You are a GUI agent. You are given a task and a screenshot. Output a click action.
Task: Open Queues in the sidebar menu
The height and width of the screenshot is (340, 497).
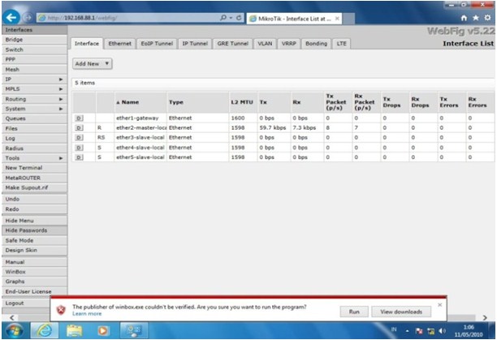pos(34,118)
